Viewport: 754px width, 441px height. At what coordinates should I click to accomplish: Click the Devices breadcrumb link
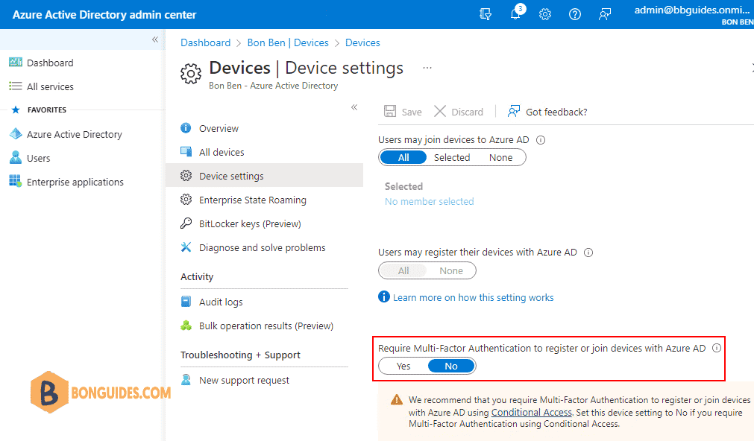[x=362, y=42]
